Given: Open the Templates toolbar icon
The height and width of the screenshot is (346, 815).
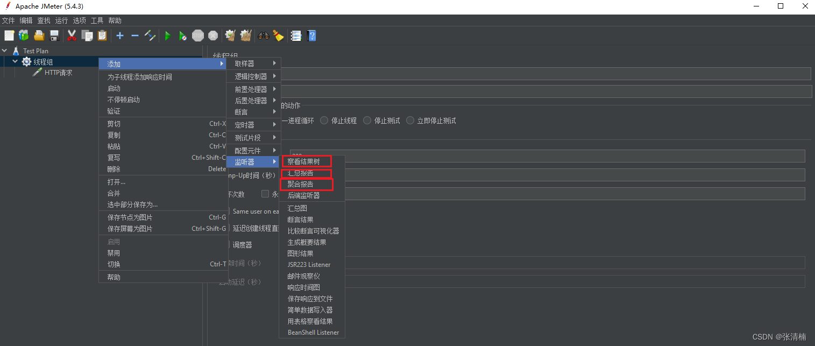Looking at the screenshot, I should pos(24,36).
